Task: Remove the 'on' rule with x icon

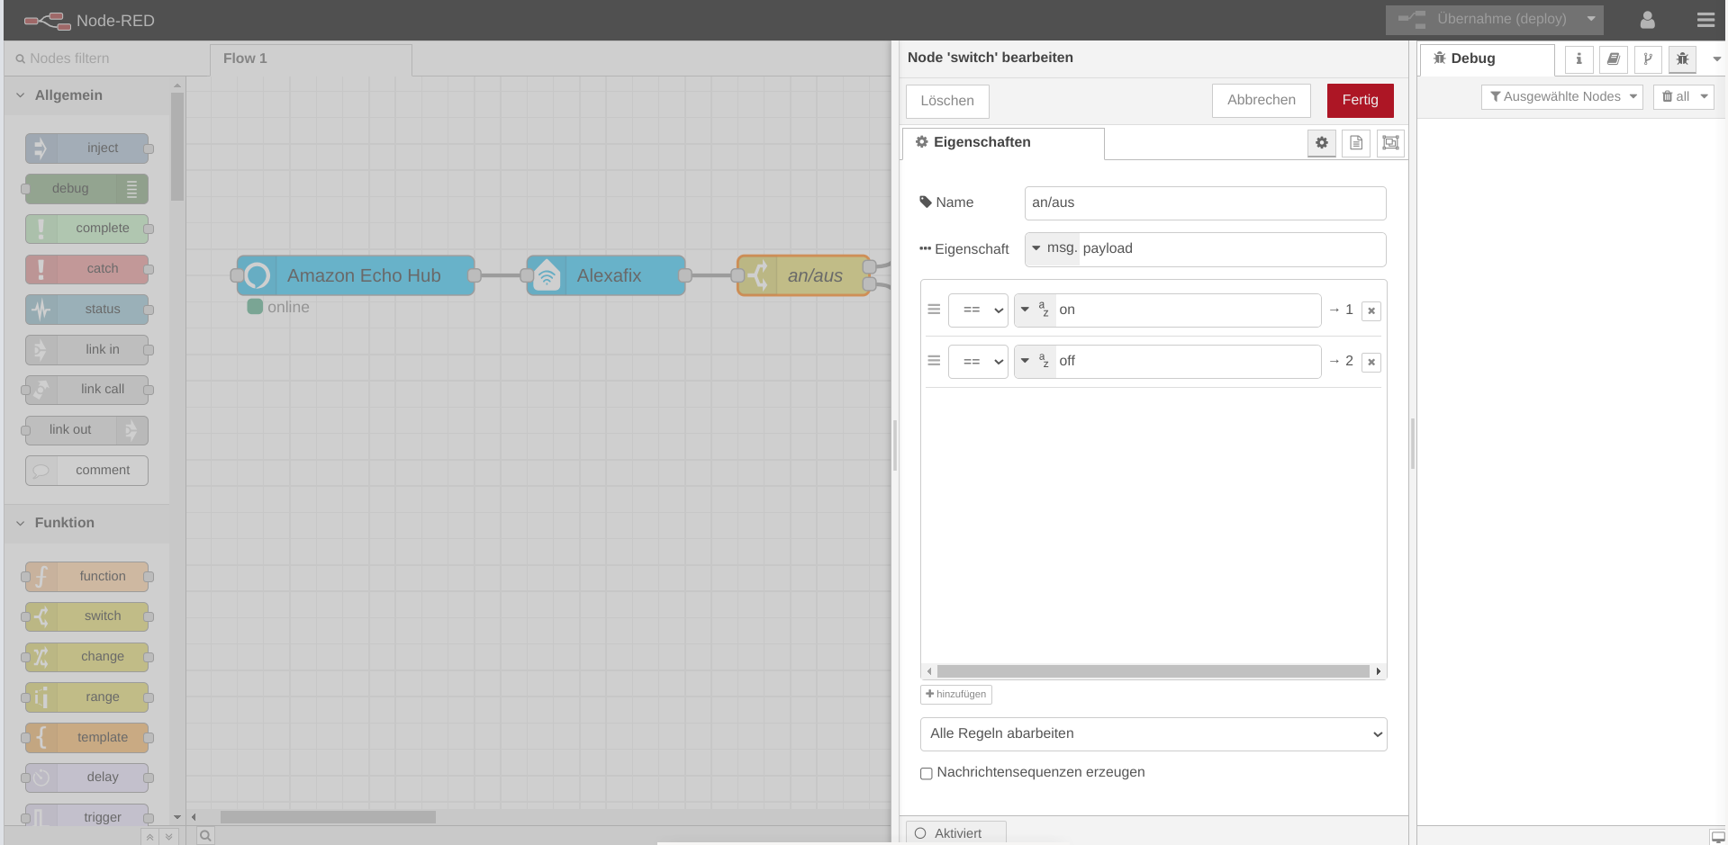Action: click(x=1371, y=310)
